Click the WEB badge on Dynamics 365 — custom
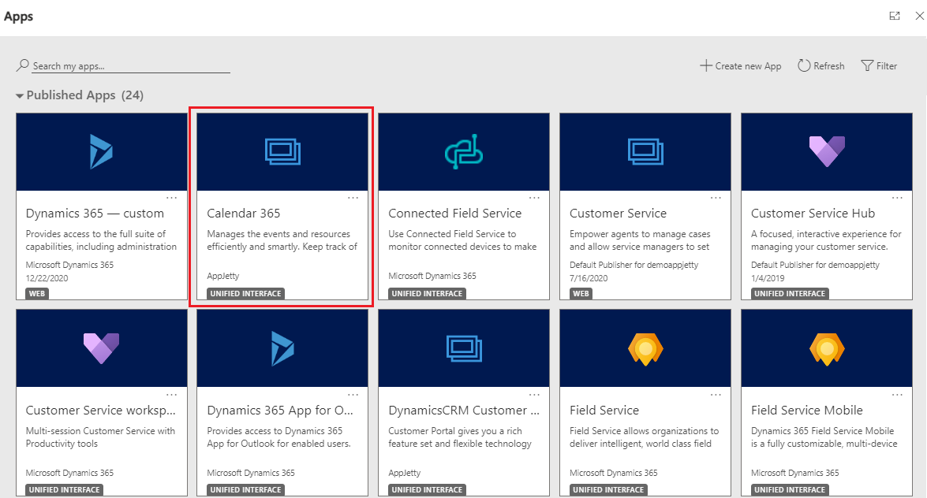Screen dimensions: 927x498 pos(36,294)
